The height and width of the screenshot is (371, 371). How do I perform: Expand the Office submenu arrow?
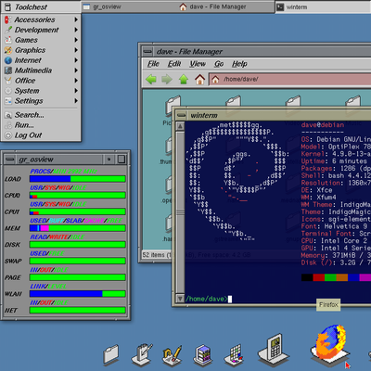pos(76,81)
